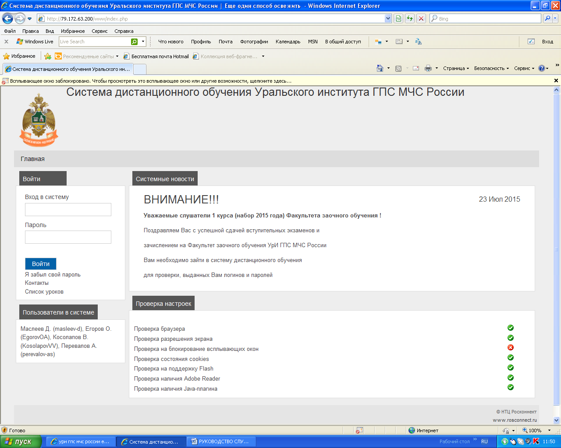Click the Live Search green magnifier button

[135, 42]
